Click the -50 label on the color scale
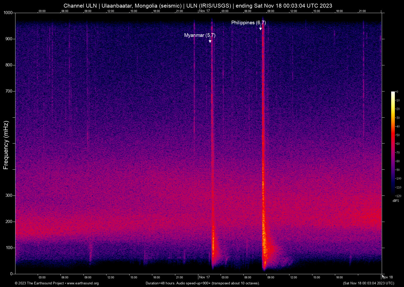The width and height of the screenshot is (404, 287). coord(397,135)
